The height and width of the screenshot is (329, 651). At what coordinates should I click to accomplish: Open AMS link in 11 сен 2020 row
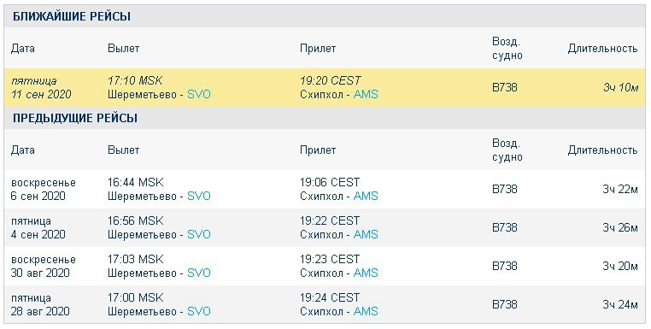(x=366, y=94)
